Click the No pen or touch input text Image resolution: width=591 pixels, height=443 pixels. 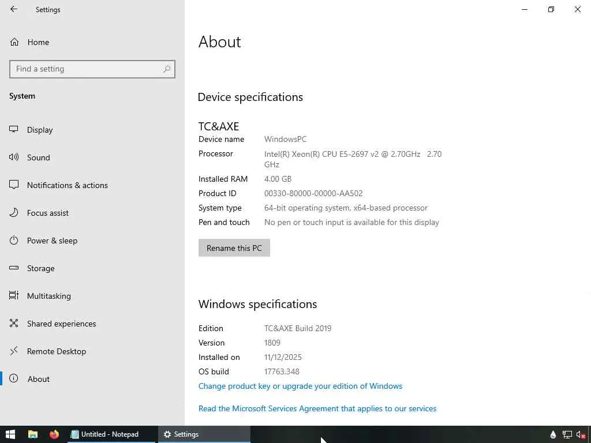351,223
